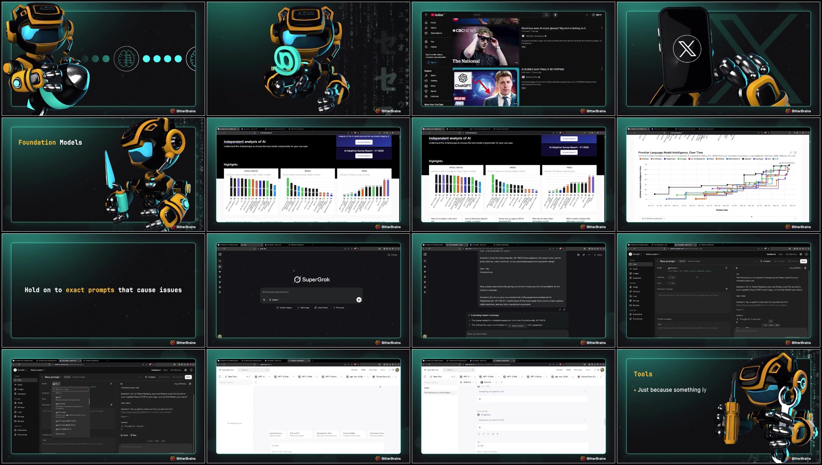Click the YouTube logo
822x465 pixels.
click(x=437, y=15)
